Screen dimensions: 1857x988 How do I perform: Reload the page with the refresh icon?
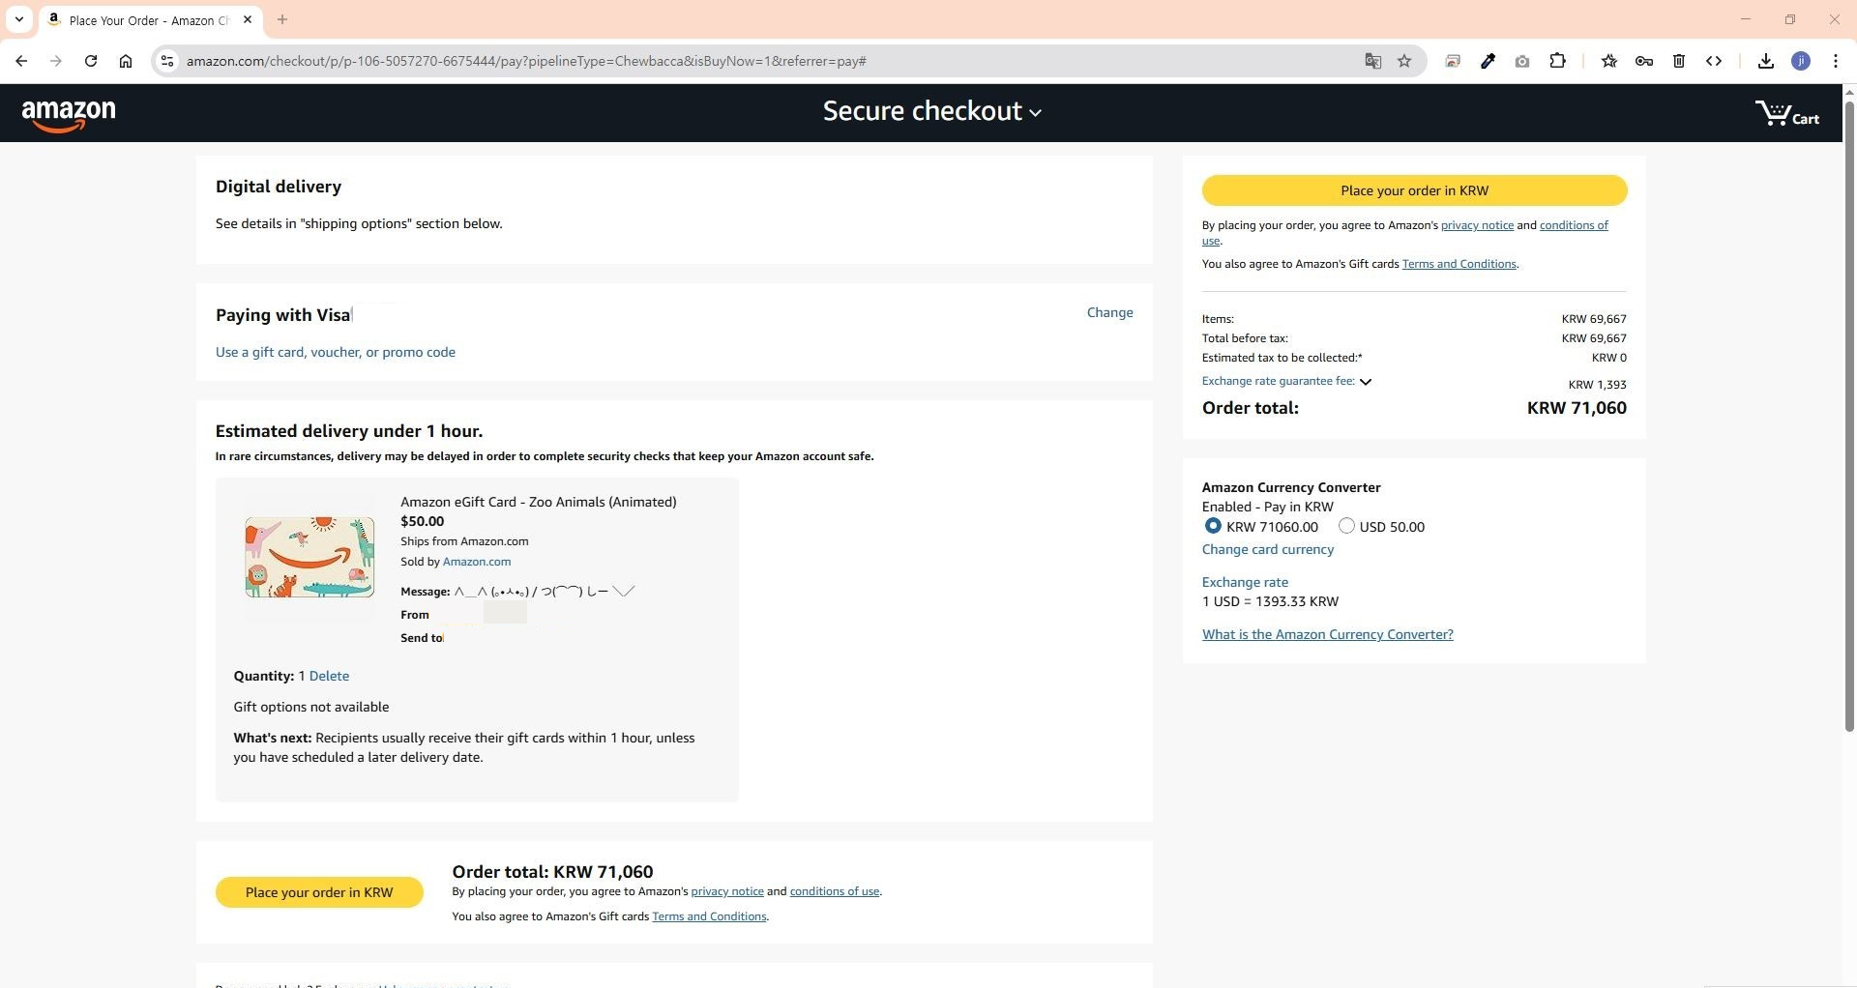coord(91,61)
